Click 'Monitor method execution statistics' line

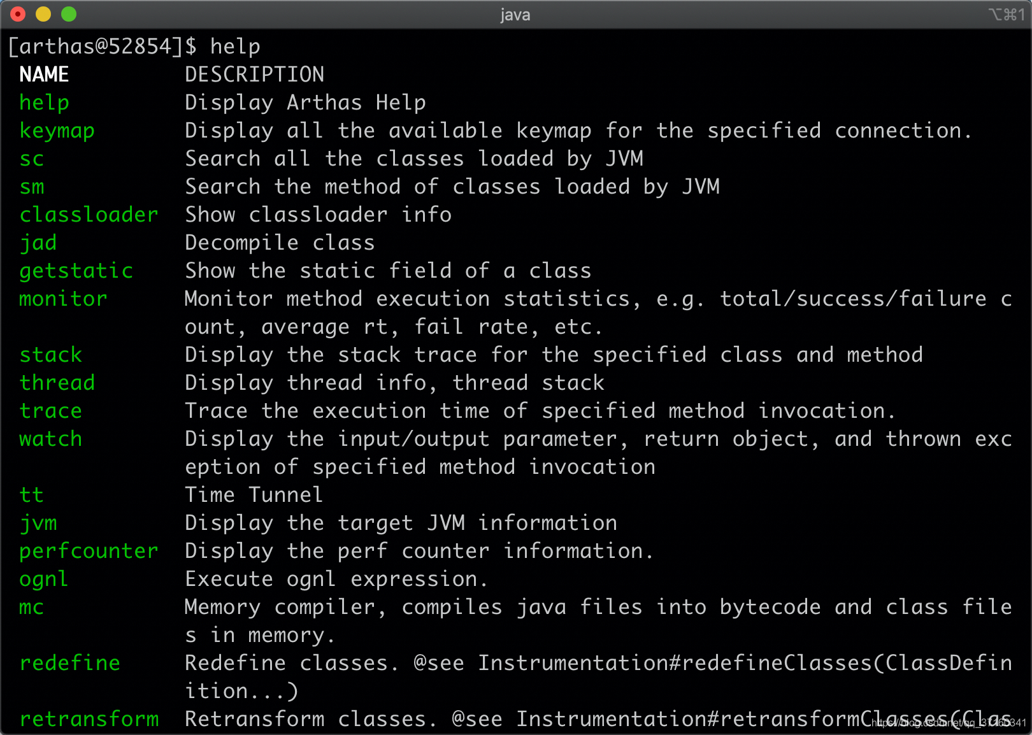pos(599,299)
